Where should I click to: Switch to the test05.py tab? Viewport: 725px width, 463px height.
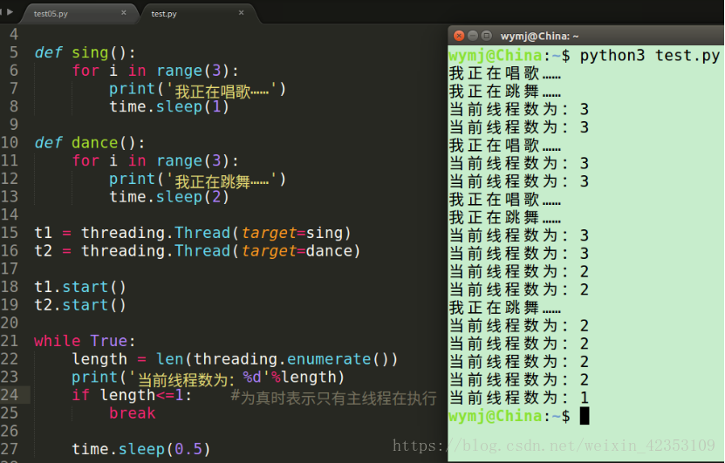tap(51, 13)
